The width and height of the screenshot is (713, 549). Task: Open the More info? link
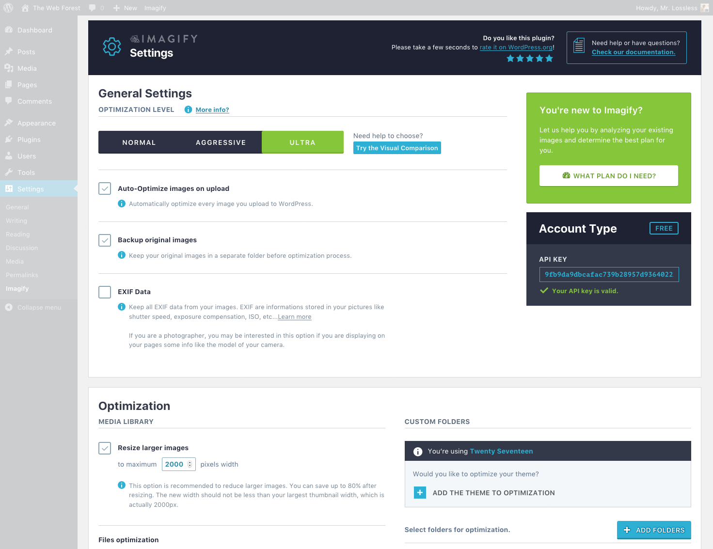click(x=212, y=110)
